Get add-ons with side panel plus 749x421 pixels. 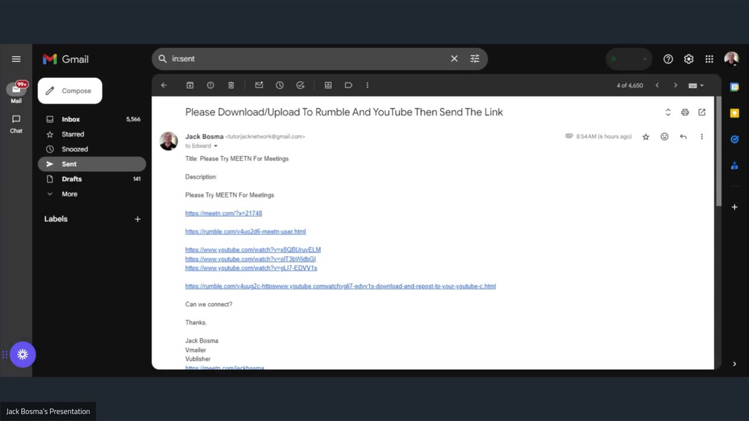(734, 207)
